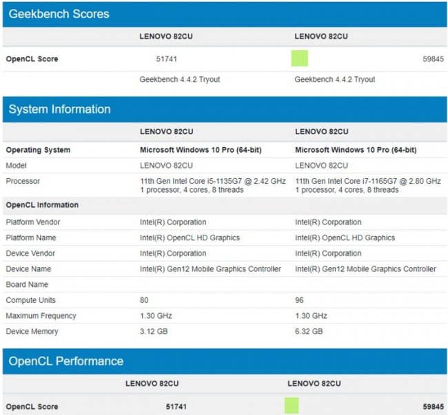Open the right Geekbench 4.4.2 Tryout link
The image size is (448, 415).
pos(335,79)
